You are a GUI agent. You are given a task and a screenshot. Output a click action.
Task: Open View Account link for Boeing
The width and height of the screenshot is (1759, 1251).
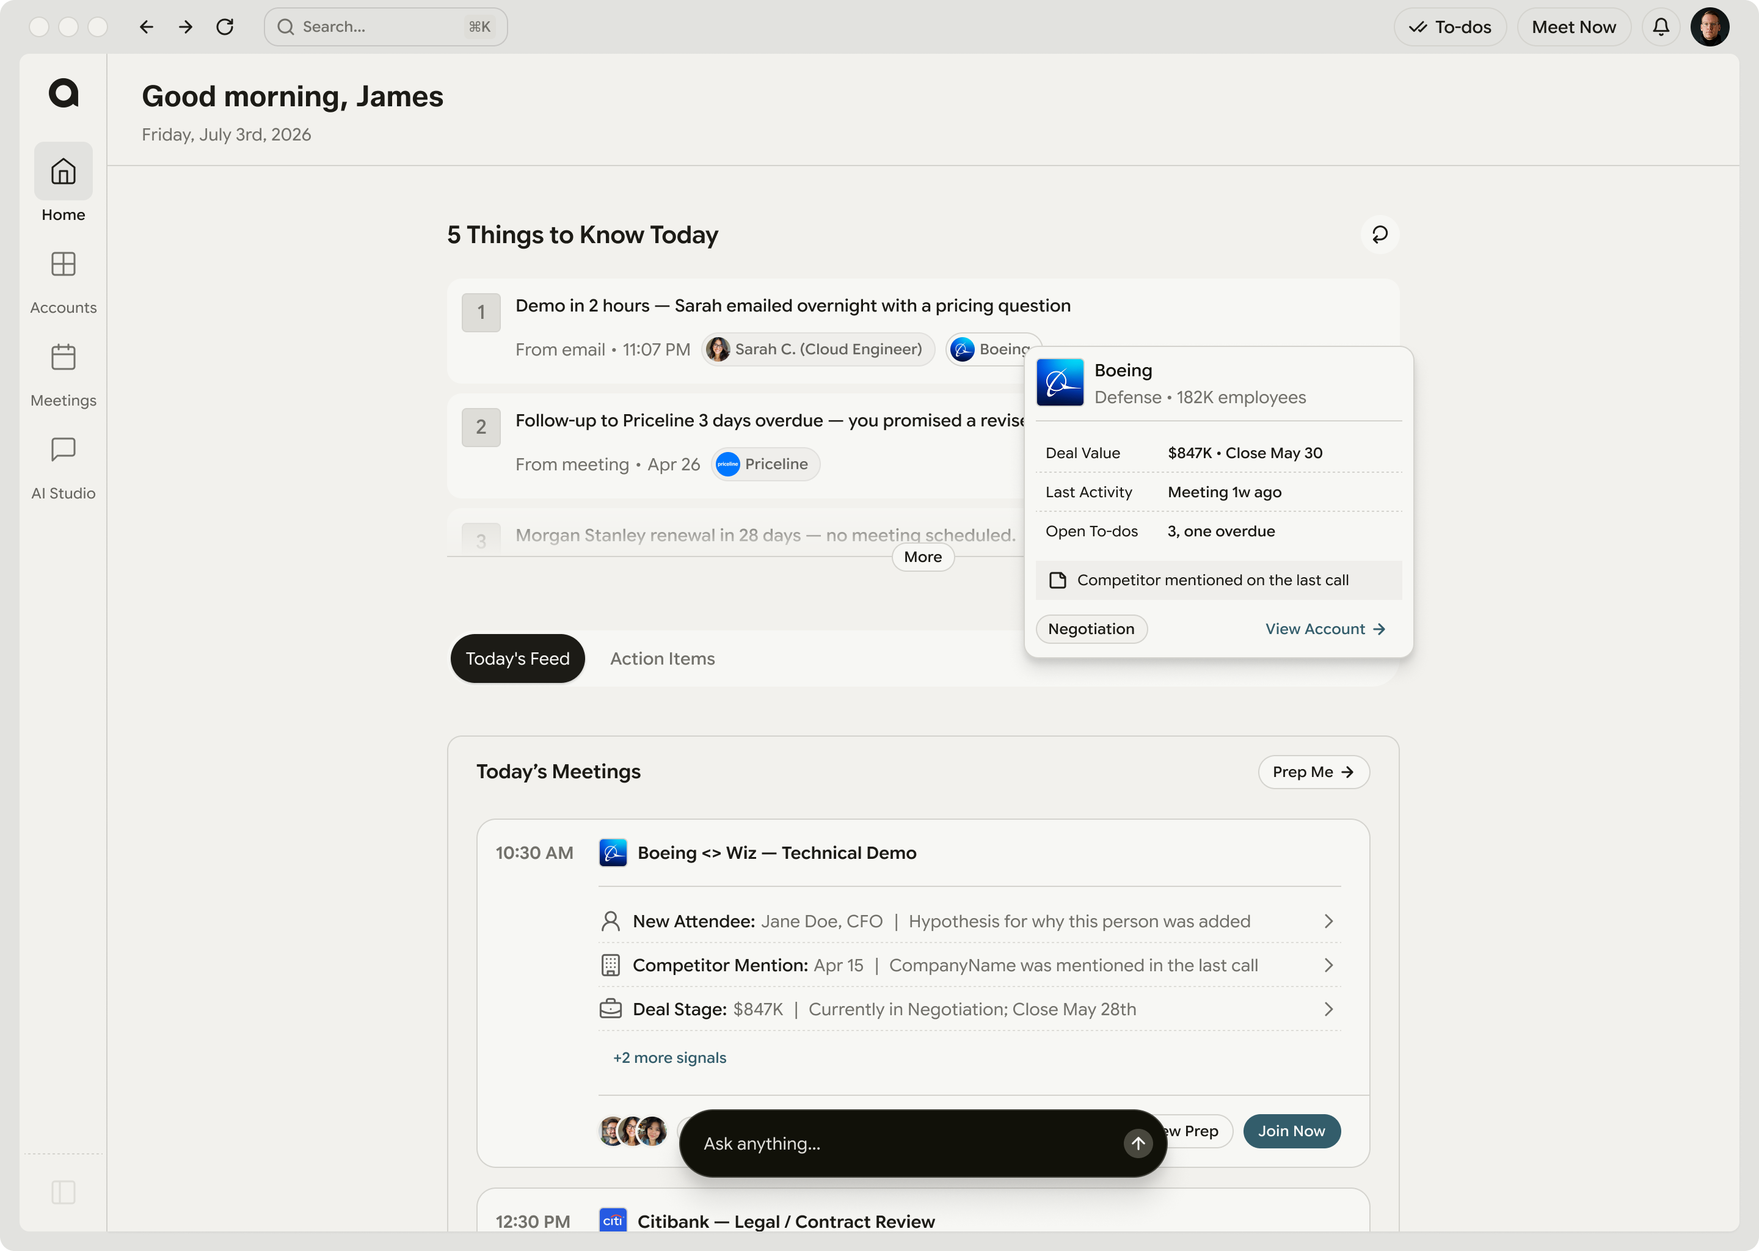pyautogui.click(x=1325, y=629)
